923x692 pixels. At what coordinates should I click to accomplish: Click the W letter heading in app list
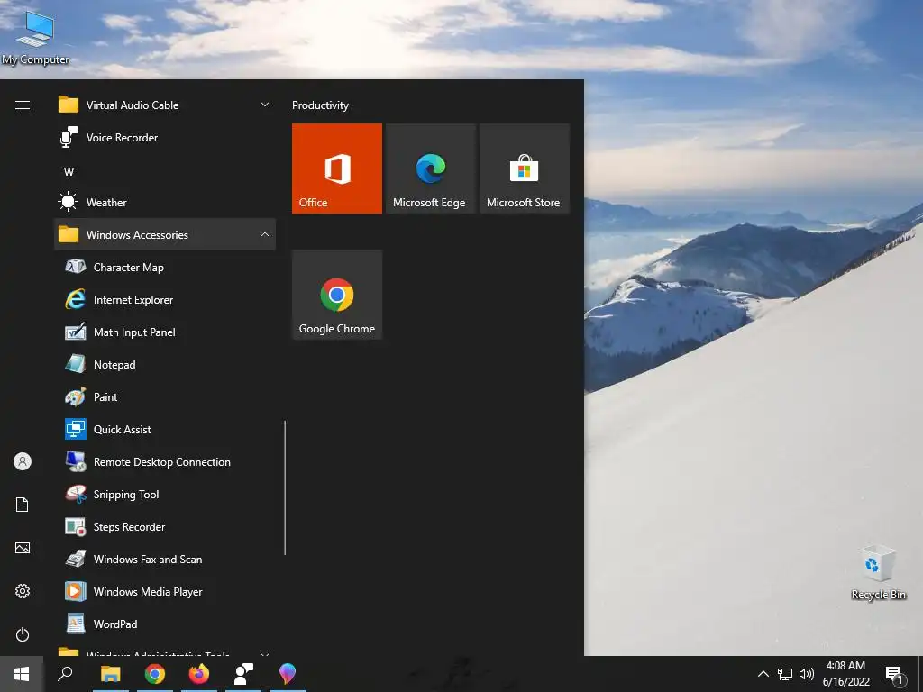click(69, 172)
